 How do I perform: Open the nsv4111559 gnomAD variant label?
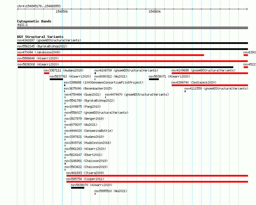coord(216,88)
